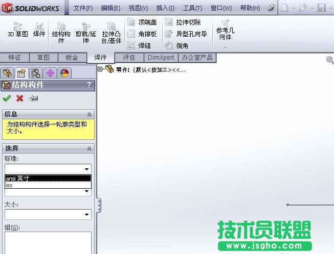The width and height of the screenshot is (334, 254).
Task: Switch to the 评估 tab
Action: (x=129, y=57)
